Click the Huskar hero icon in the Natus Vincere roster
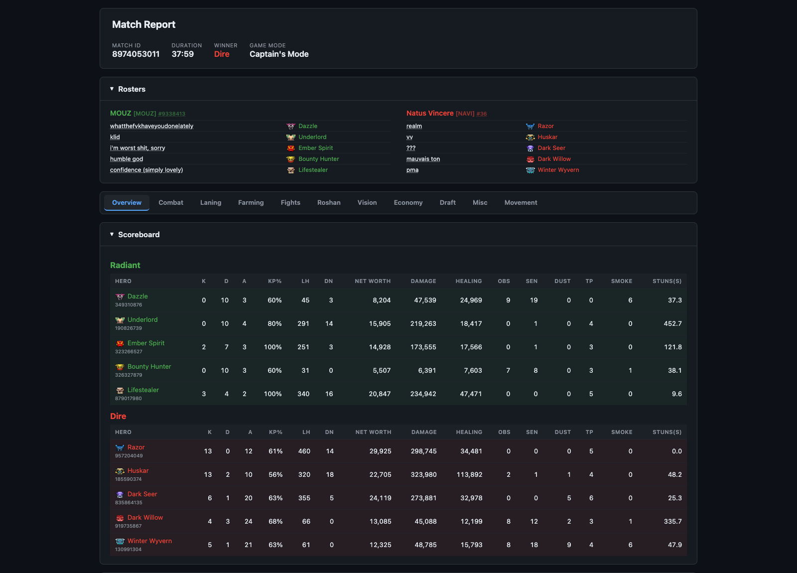The image size is (797, 573). 531,138
